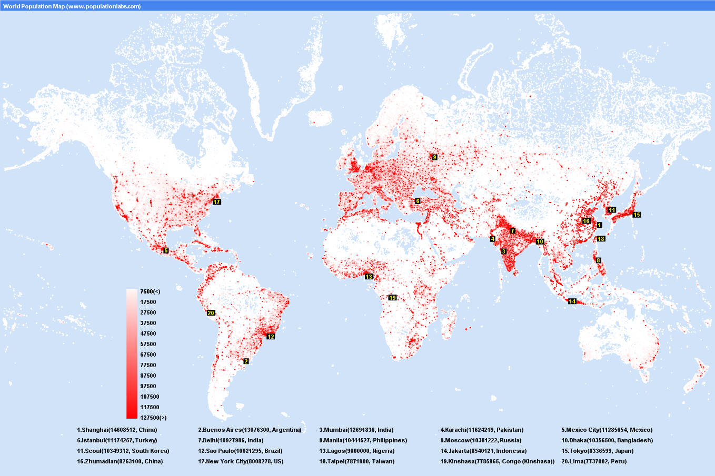
Task: Click the list entry 14.Jakarta(8540121, Indonesia)
Action: coord(483,451)
